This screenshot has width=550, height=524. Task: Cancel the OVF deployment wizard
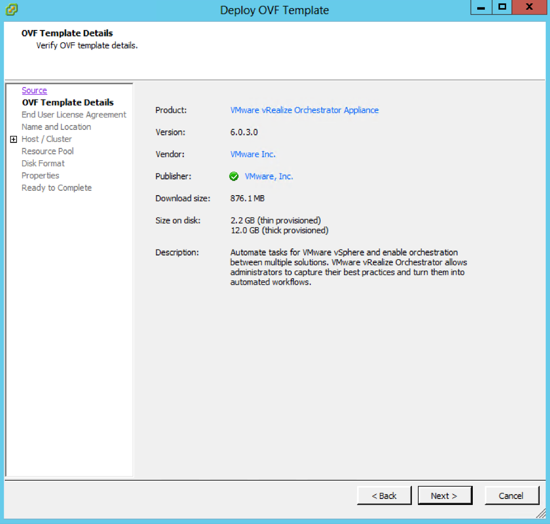coord(512,496)
